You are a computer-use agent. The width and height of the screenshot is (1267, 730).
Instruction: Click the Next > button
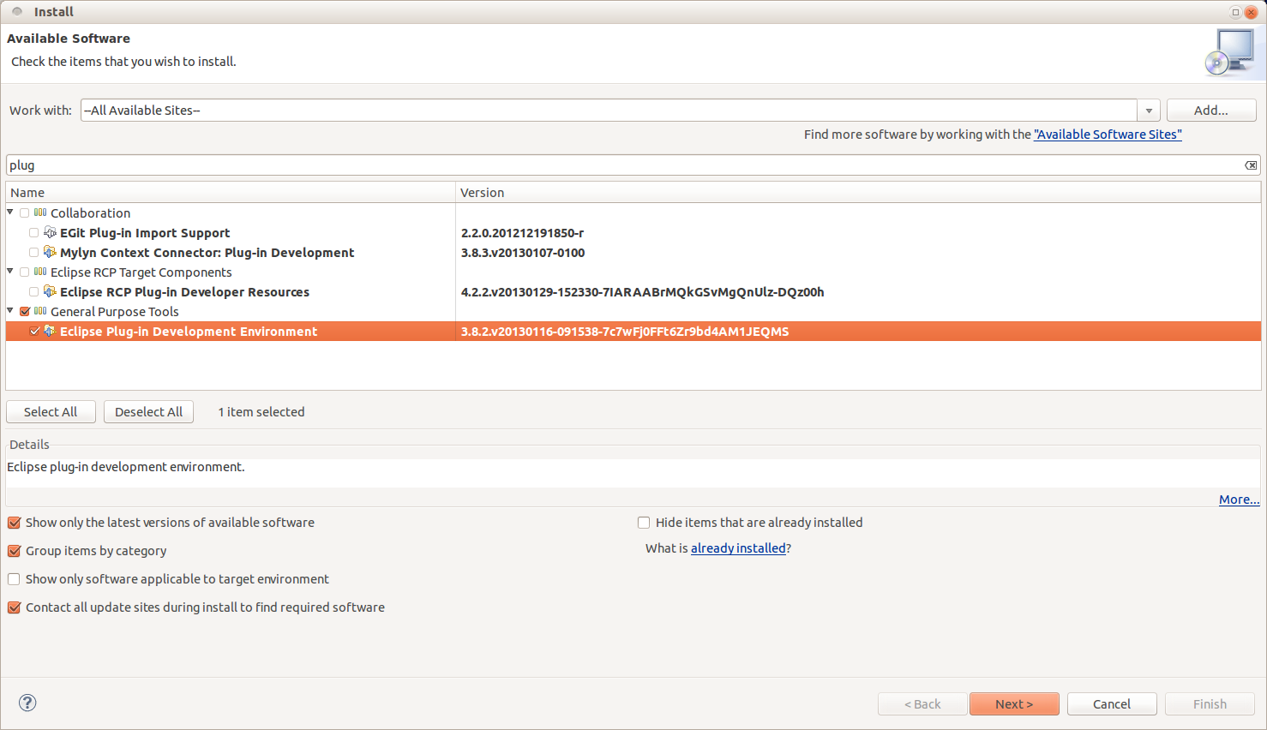coord(1014,704)
